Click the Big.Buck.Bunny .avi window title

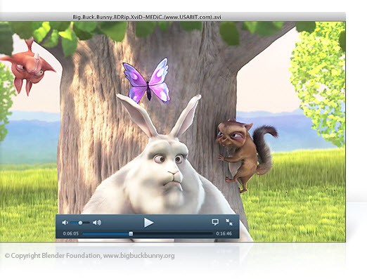(147, 17)
